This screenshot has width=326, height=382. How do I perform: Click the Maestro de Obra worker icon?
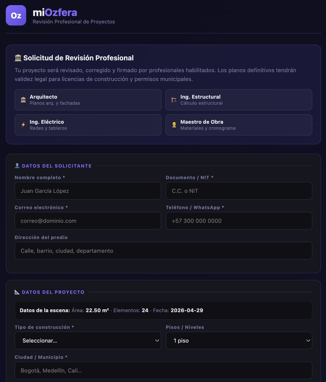pyautogui.click(x=174, y=125)
